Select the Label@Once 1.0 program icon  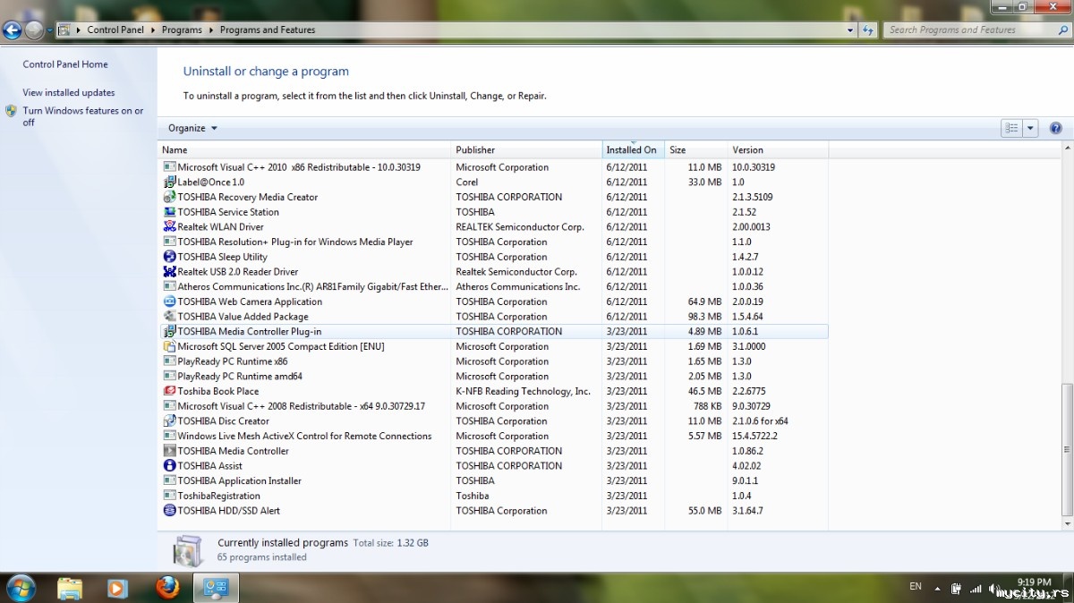[170, 182]
